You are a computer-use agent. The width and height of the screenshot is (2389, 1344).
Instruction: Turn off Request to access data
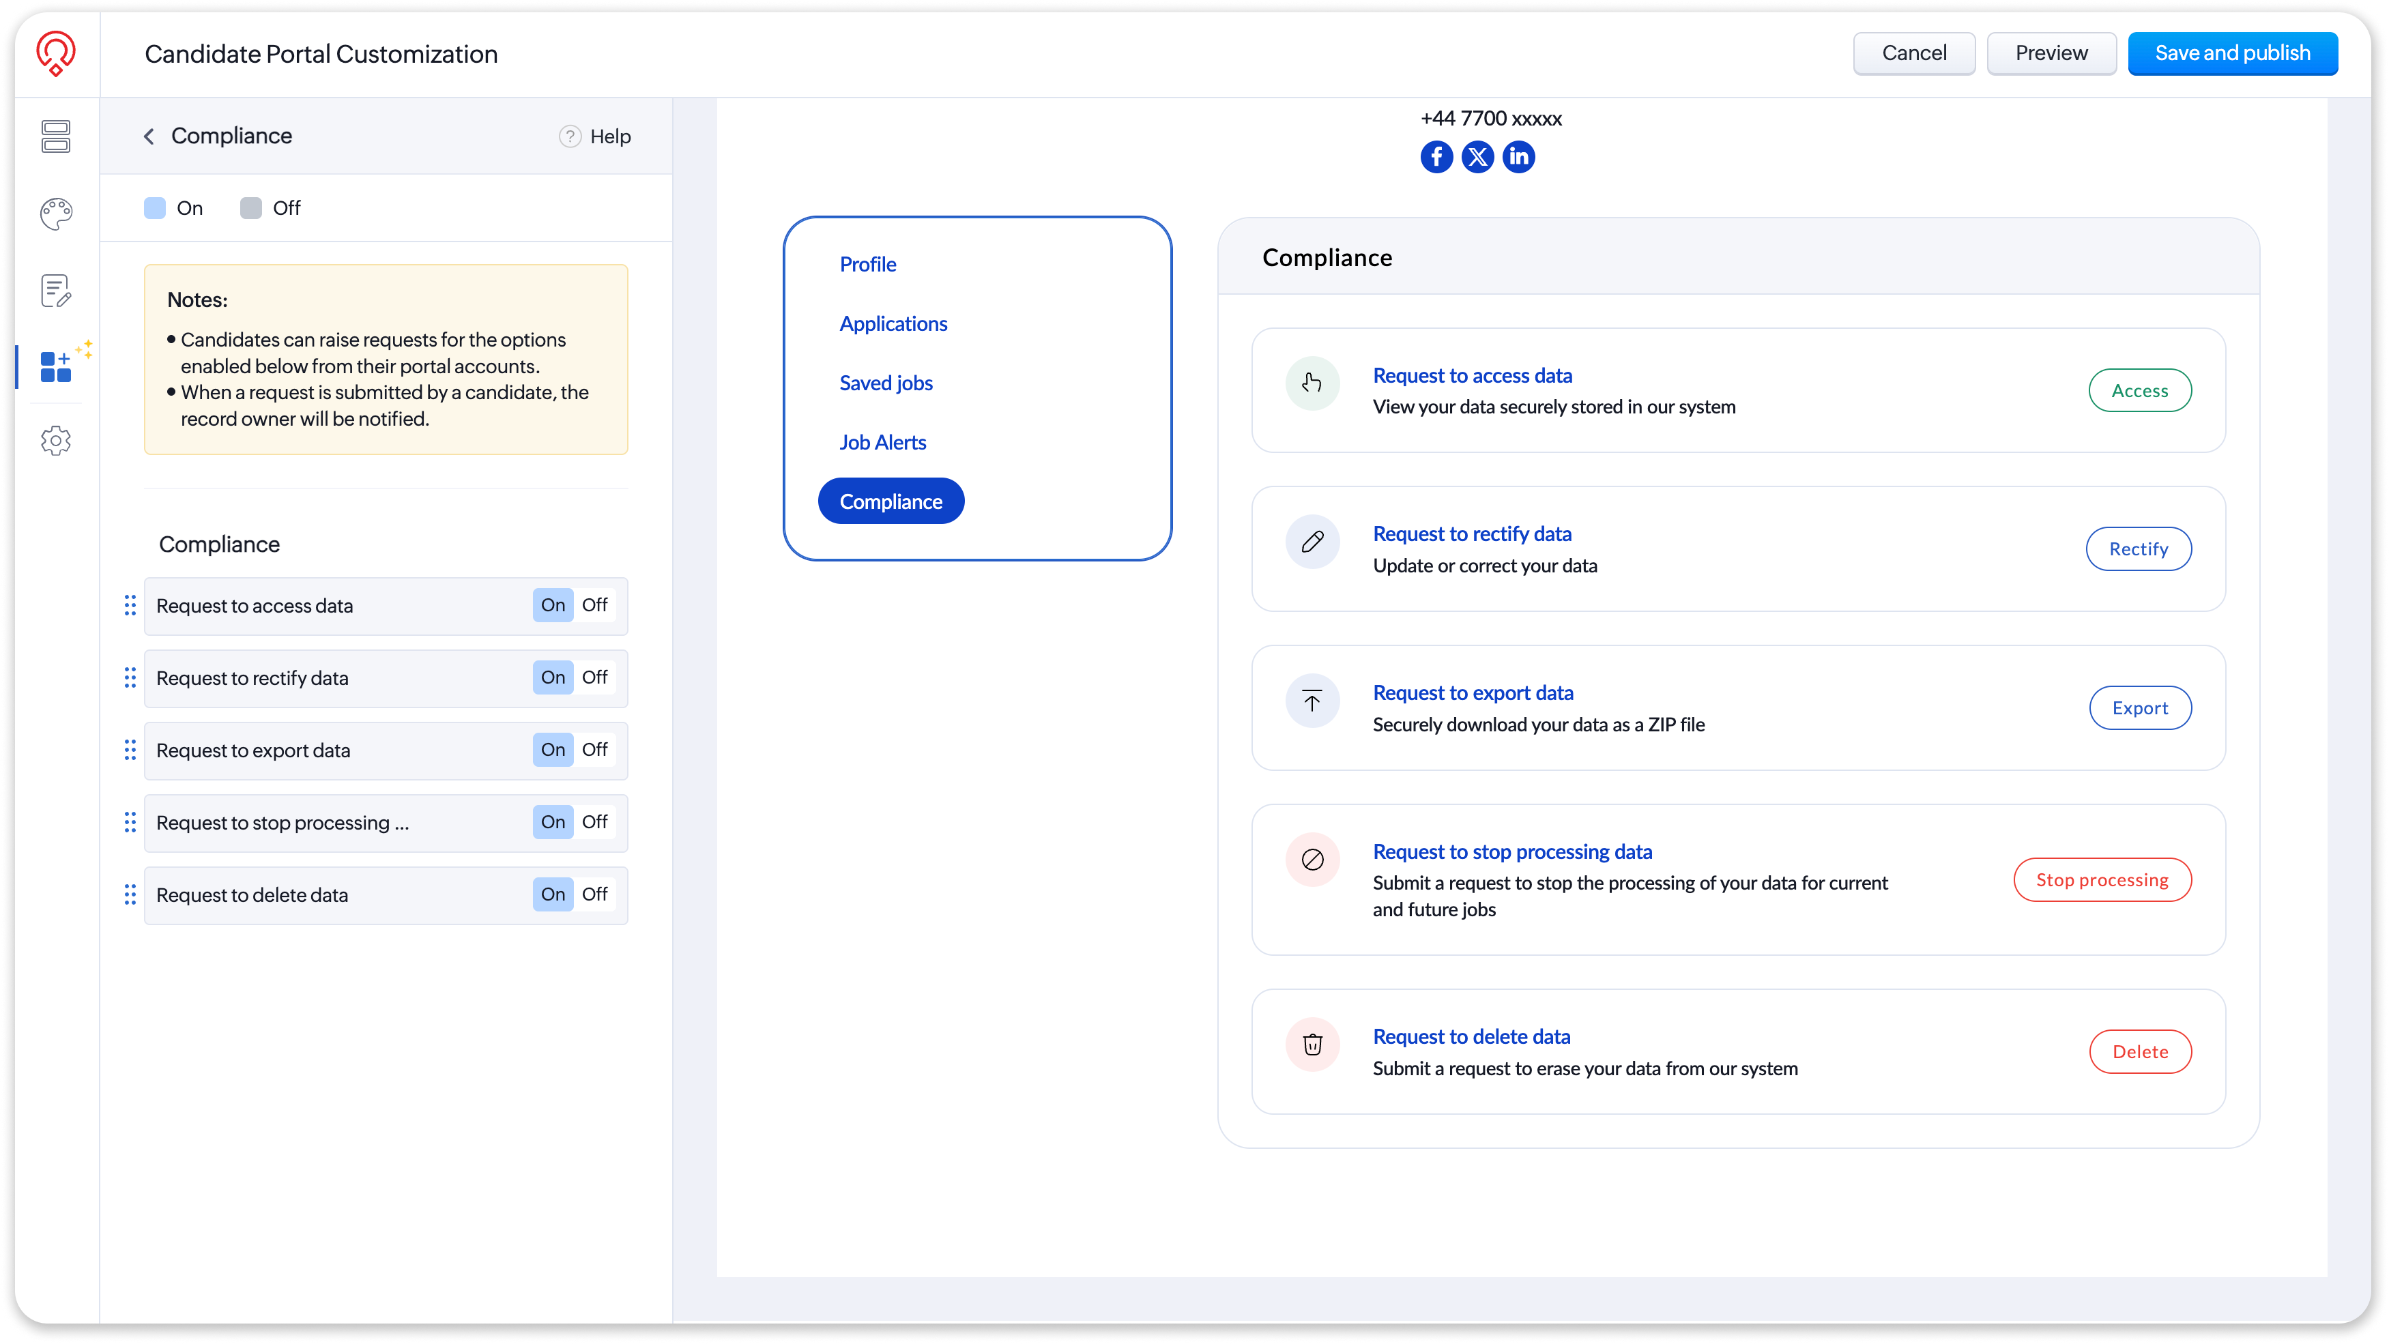[594, 605]
